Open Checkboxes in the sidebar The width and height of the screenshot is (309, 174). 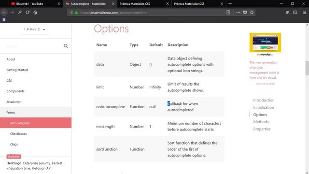(36, 133)
